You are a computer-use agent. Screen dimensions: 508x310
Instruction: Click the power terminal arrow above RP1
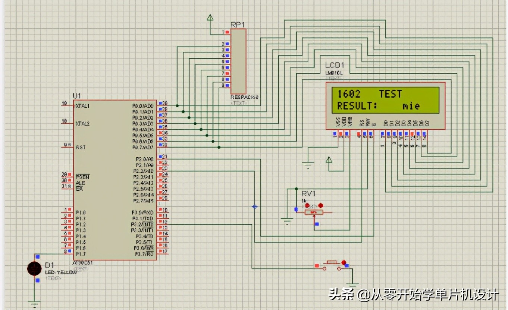(210, 17)
